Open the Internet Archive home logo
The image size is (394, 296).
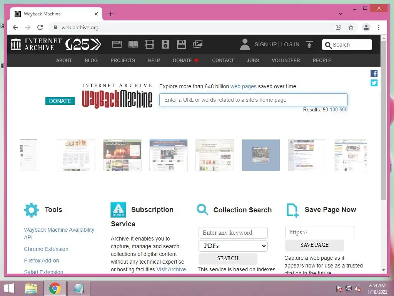(36, 44)
